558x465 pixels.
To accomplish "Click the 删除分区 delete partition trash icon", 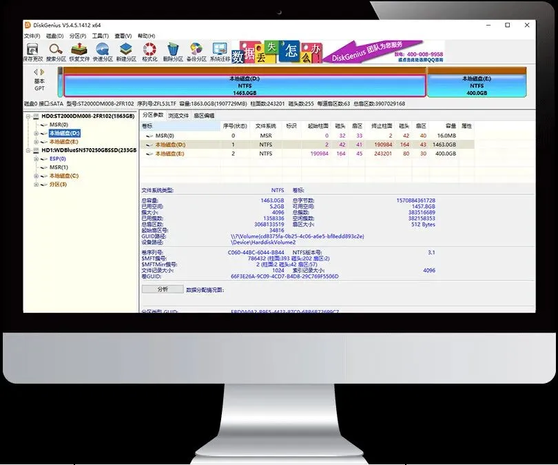I will pyautogui.click(x=173, y=52).
